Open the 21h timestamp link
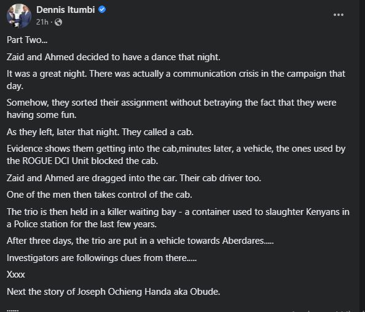Image resolution: width=365 pixels, height=312 pixels. pyautogui.click(x=42, y=22)
